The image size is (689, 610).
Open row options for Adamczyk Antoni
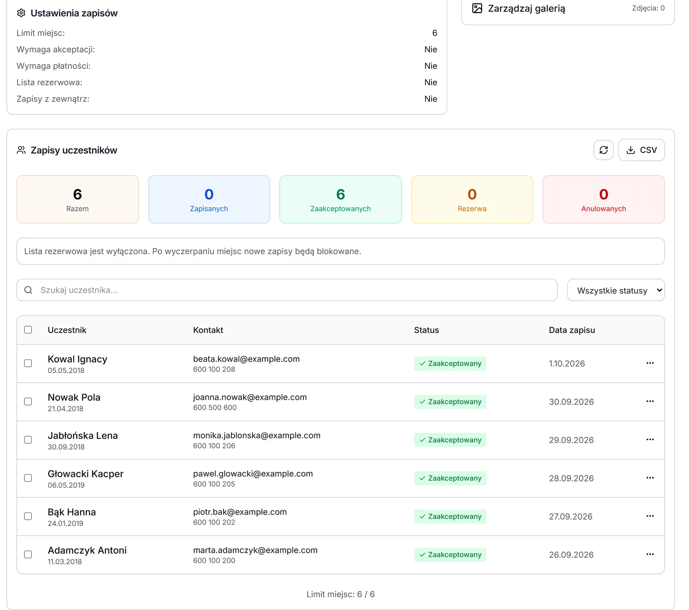pos(650,555)
